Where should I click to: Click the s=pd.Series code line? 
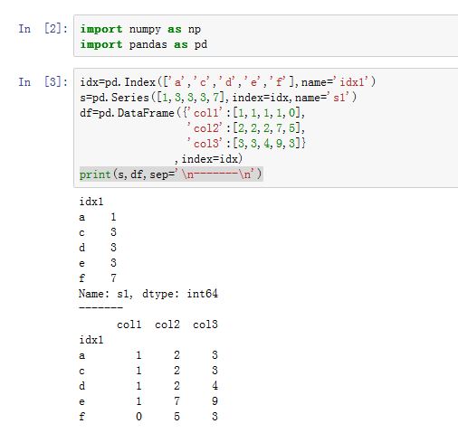pyautogui.click(x=218, y=98)
